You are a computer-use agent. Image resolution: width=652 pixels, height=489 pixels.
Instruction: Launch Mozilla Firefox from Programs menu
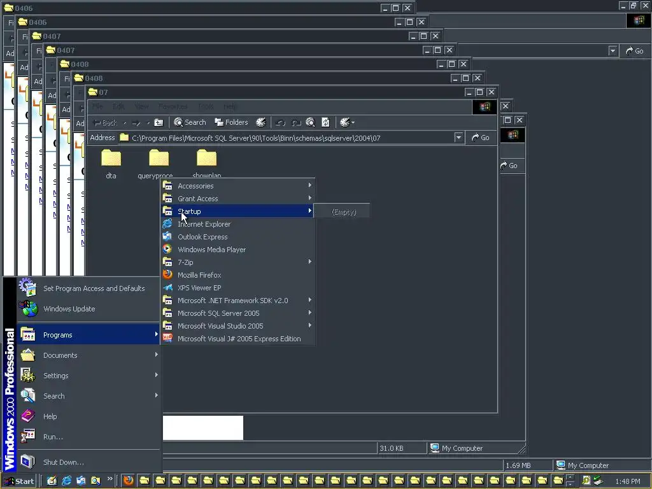[237, 275]
